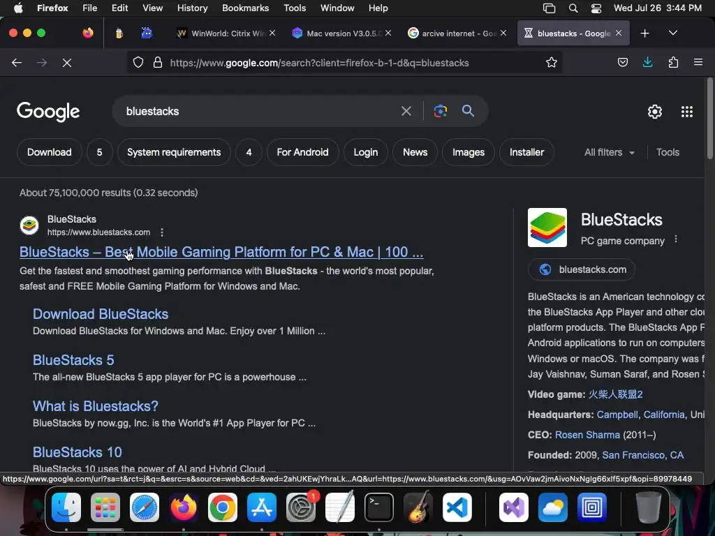Show Images results
This screenshot has width=715, height=536.
(469, 152)
